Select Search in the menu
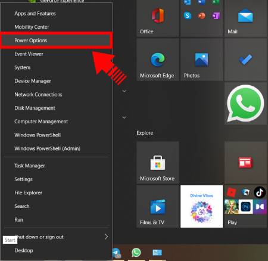This screenshot has width=268, height=261. pos(57,206)
